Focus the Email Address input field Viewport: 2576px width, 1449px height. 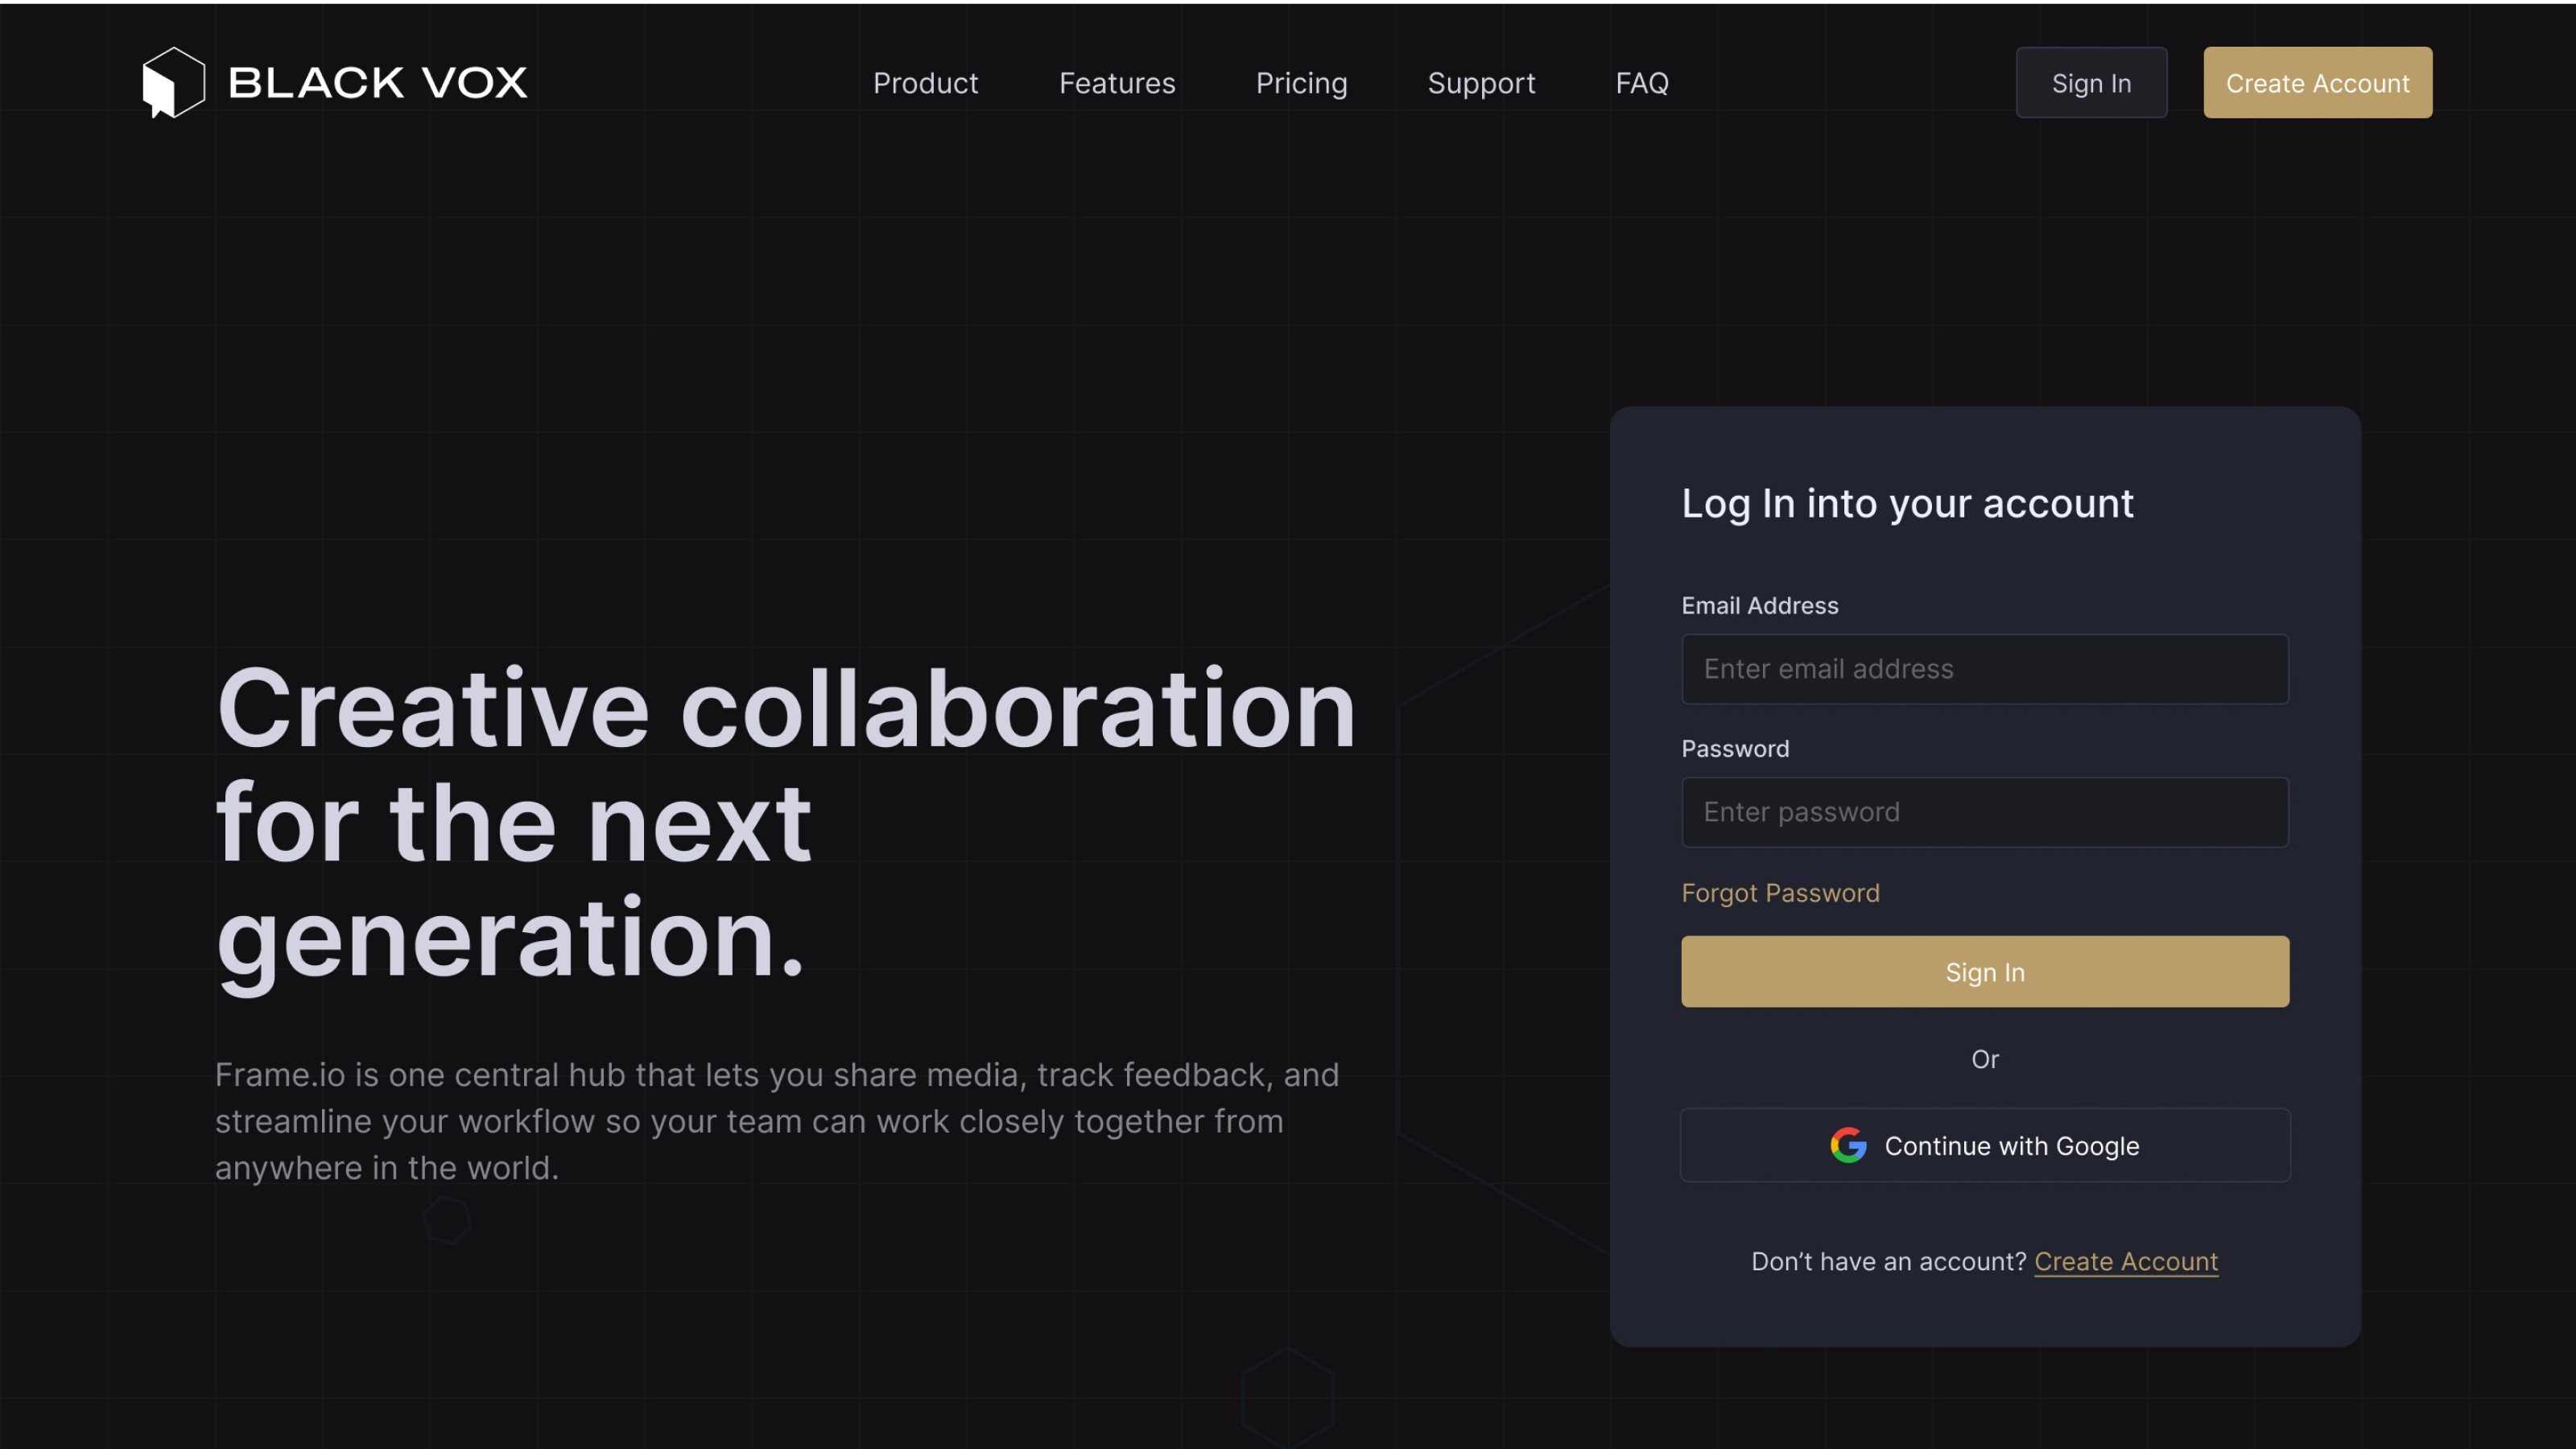coord(1984,669)
